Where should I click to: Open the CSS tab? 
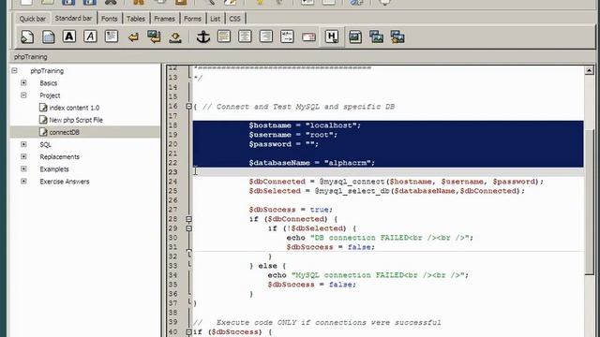pos(234,19)
